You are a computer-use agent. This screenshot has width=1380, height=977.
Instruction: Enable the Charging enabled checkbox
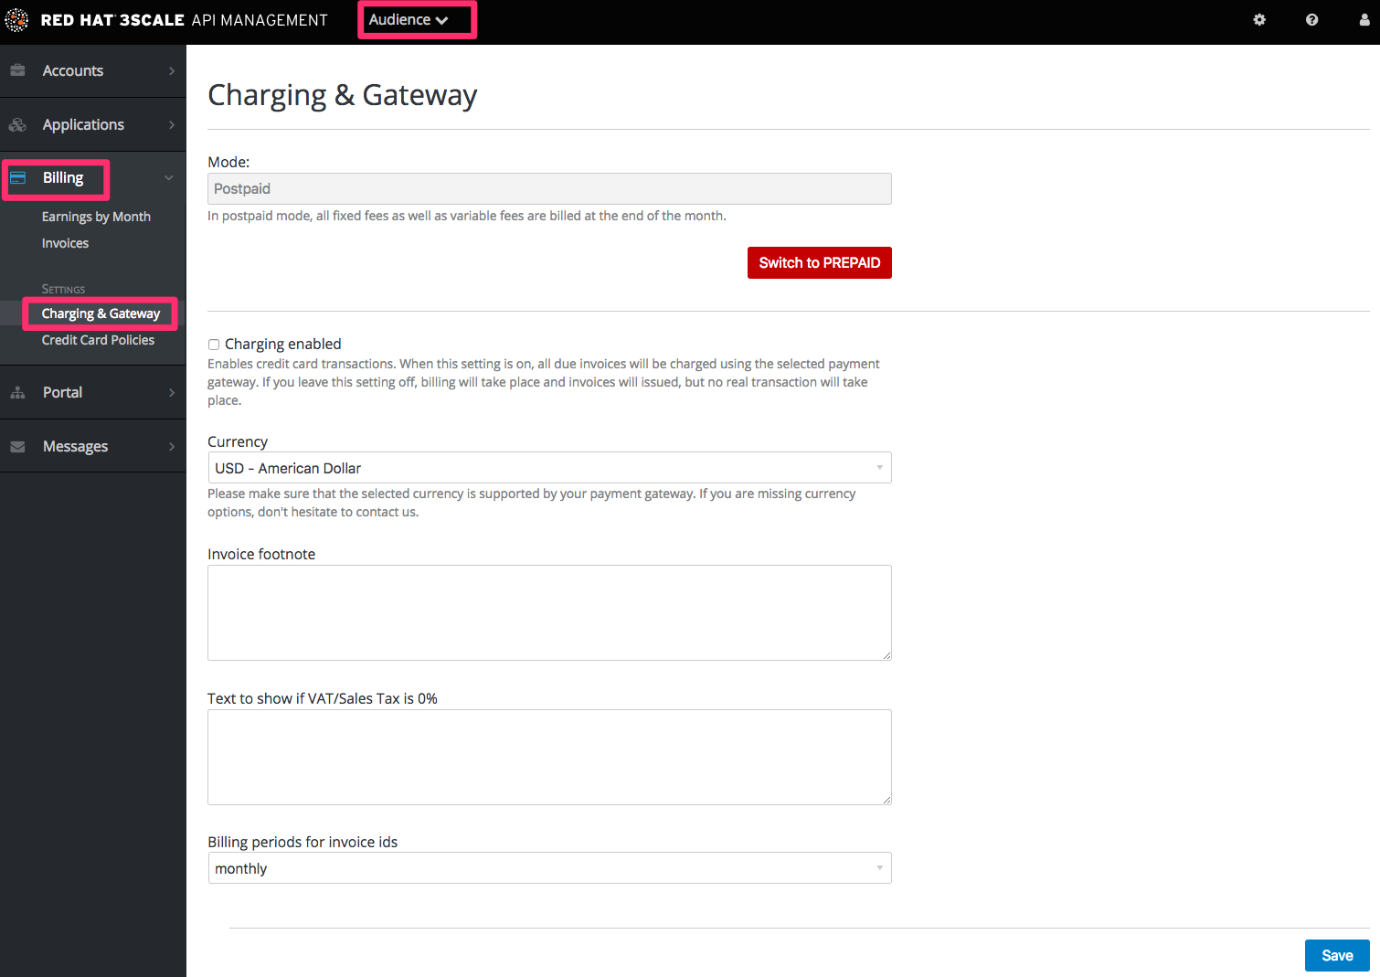tap(214, 345)
